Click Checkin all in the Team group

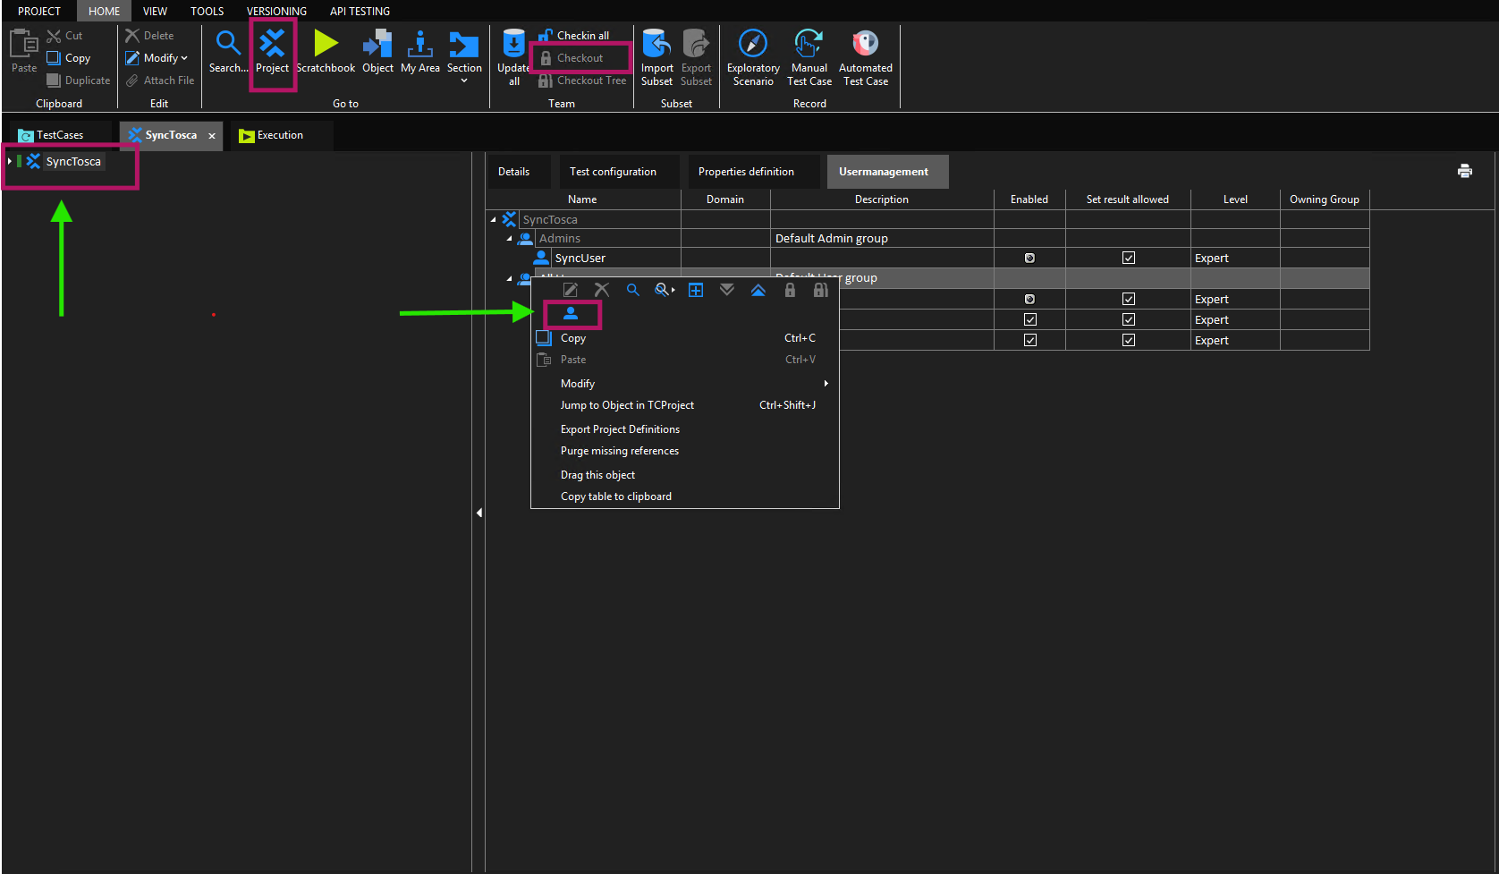point(582,36)
